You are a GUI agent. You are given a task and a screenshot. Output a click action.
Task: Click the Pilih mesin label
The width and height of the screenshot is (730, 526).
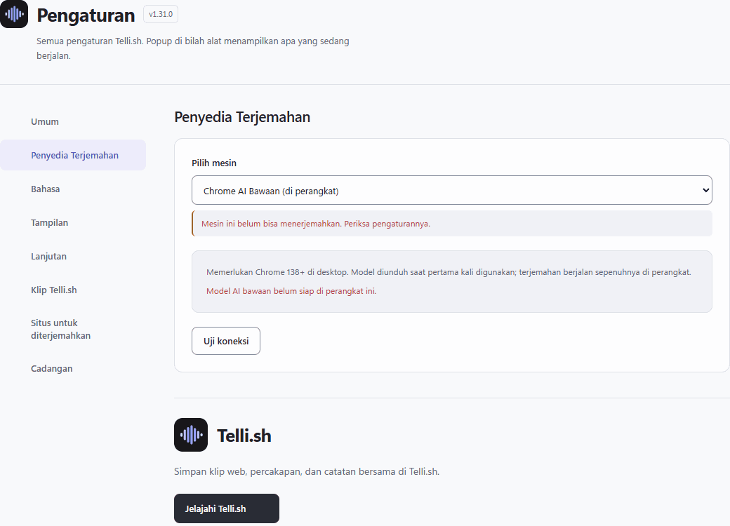point(213,163)
